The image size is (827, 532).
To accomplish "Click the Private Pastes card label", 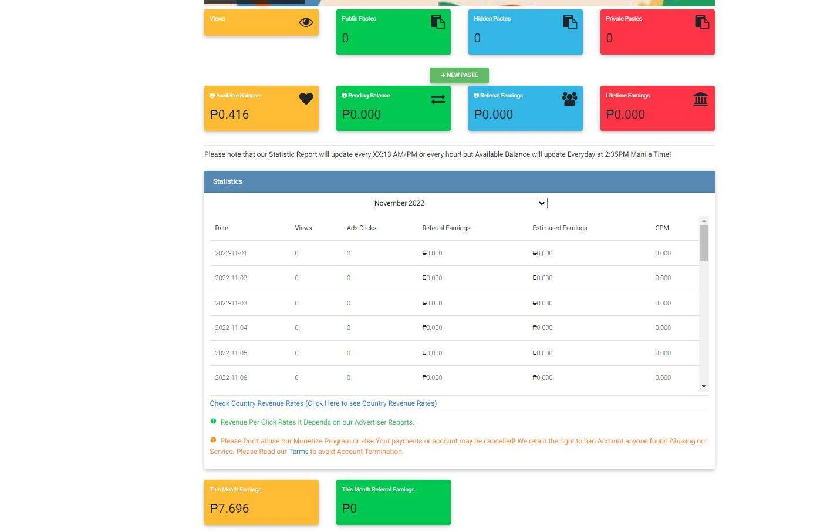I will [624, 18].
